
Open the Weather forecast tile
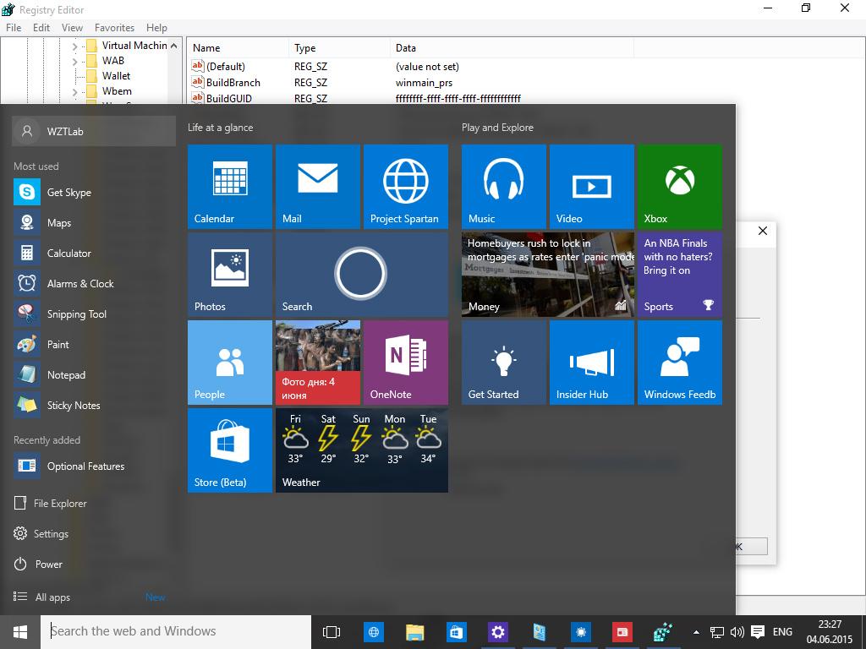click(x=362, y=450)
